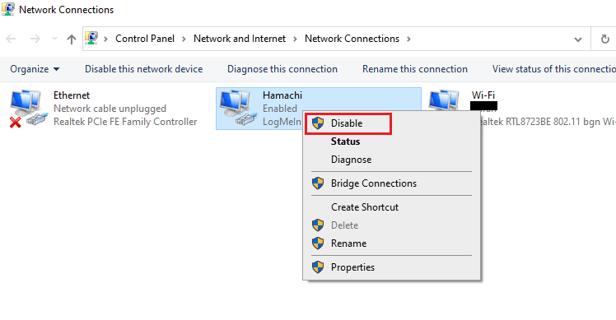Expand the address bar history dropdown
The width and height of the screenshot is (616, 320).
578,39
